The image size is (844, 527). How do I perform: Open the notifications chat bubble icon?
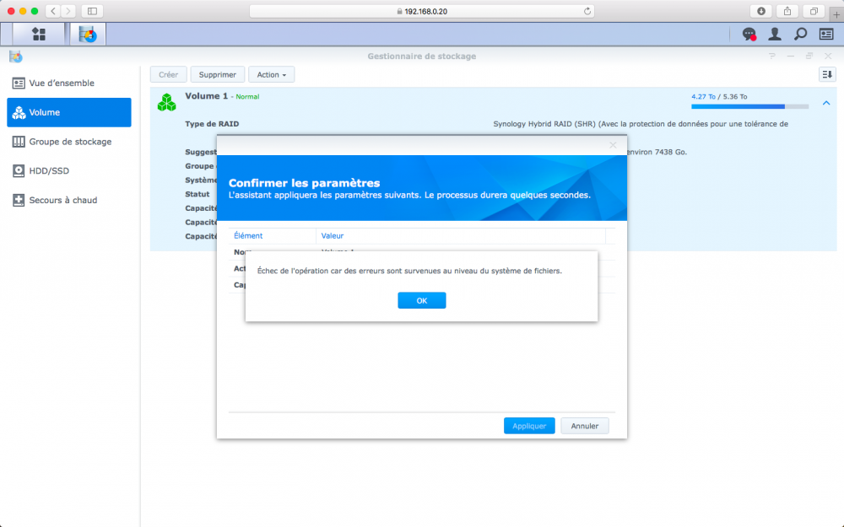coord(749,35)
